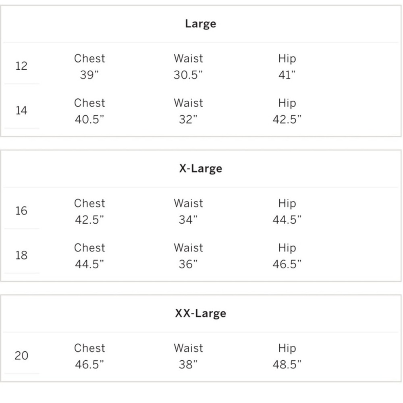Select size 20 row label
The height and width of the screenshot is (403, 403).
pos(21,356)
